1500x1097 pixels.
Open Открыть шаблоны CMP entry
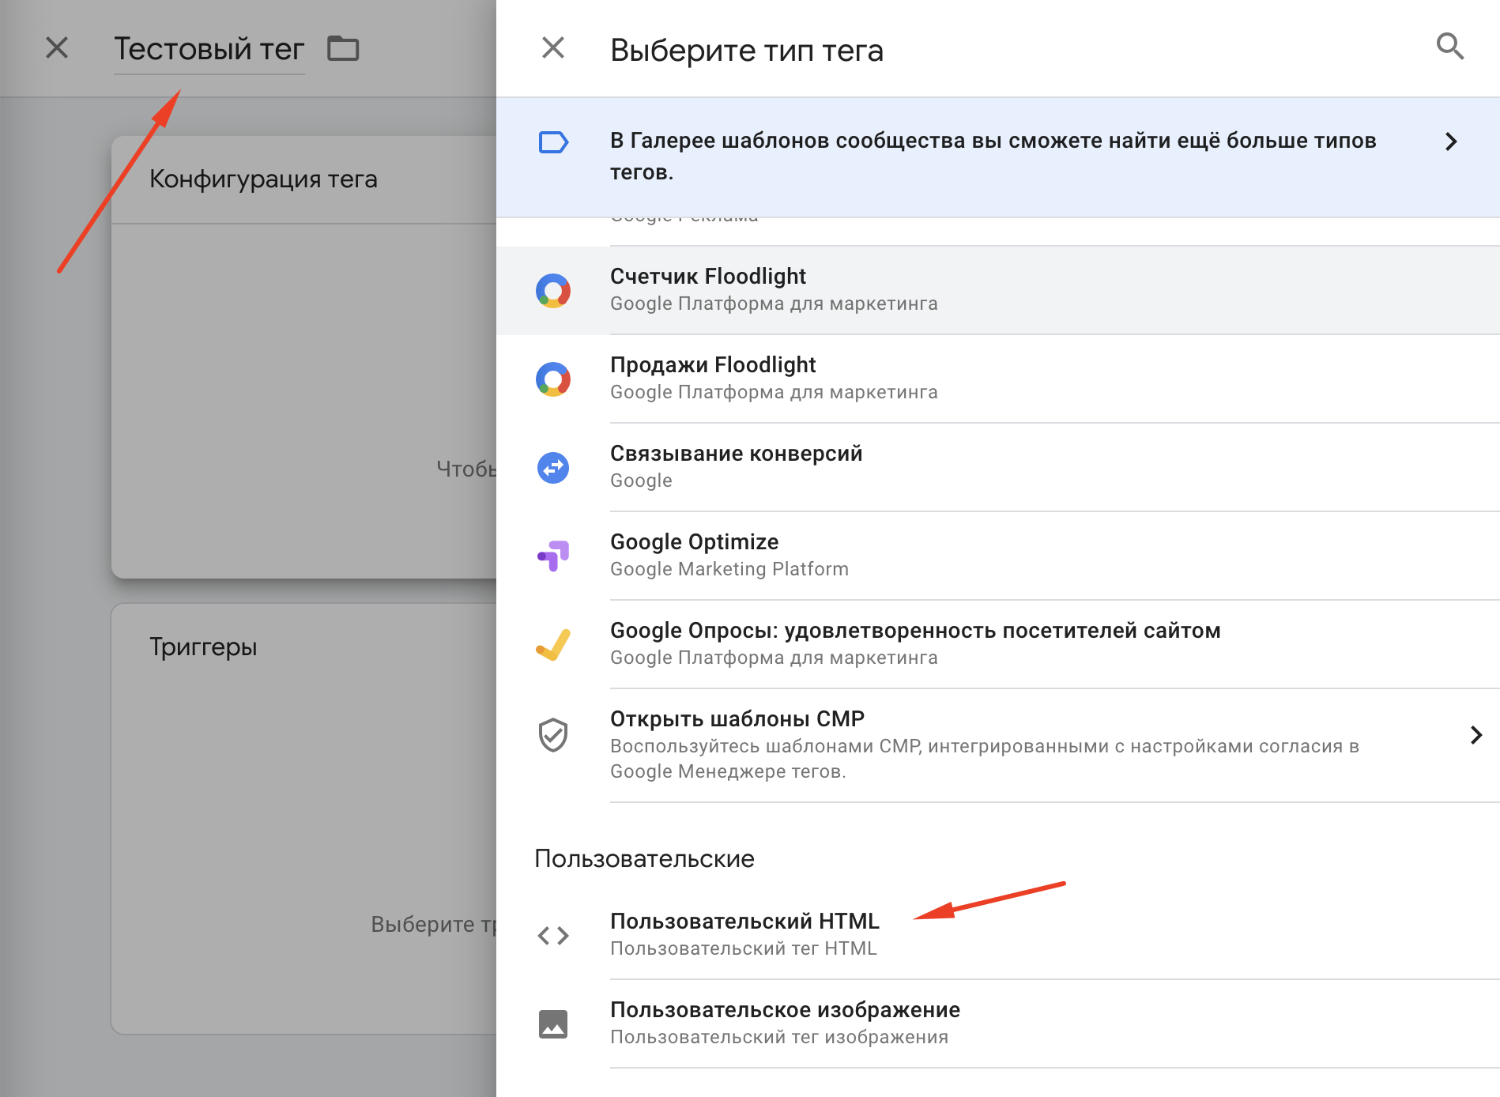[998, 745]
